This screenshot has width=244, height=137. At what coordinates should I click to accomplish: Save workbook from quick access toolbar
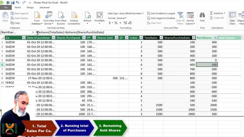pyautogui.click(x=13, y=3)
